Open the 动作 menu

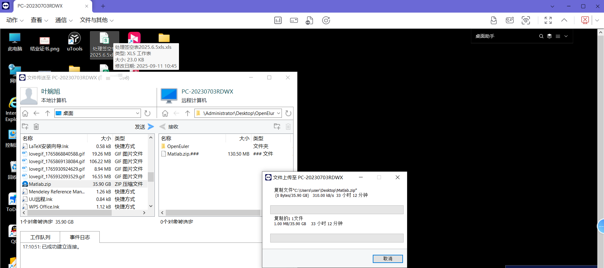14,20
